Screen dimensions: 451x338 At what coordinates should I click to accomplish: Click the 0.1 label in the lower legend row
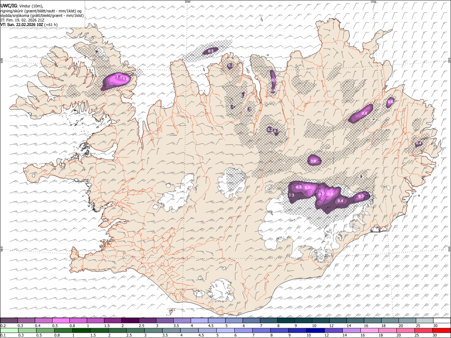[3, 336]
